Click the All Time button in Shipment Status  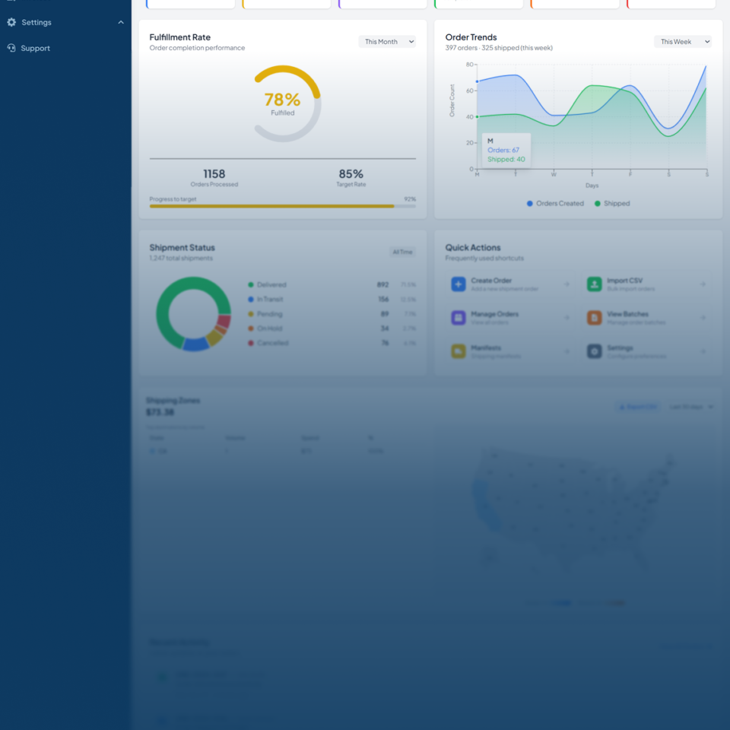[402, 252]
